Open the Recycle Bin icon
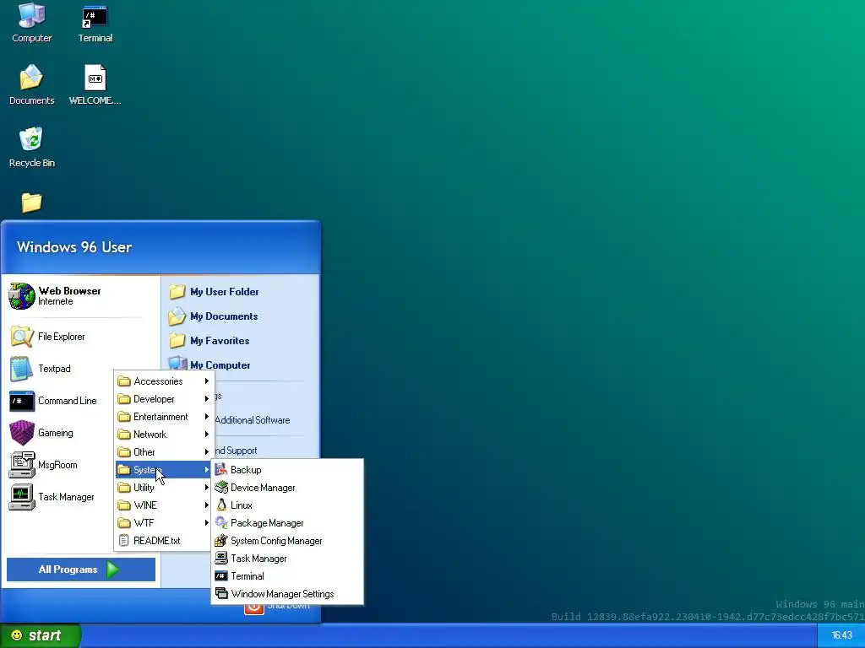 31,148
